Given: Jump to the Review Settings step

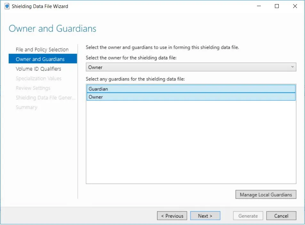Looking at the screenshot, I should click(x=33, y=88).
